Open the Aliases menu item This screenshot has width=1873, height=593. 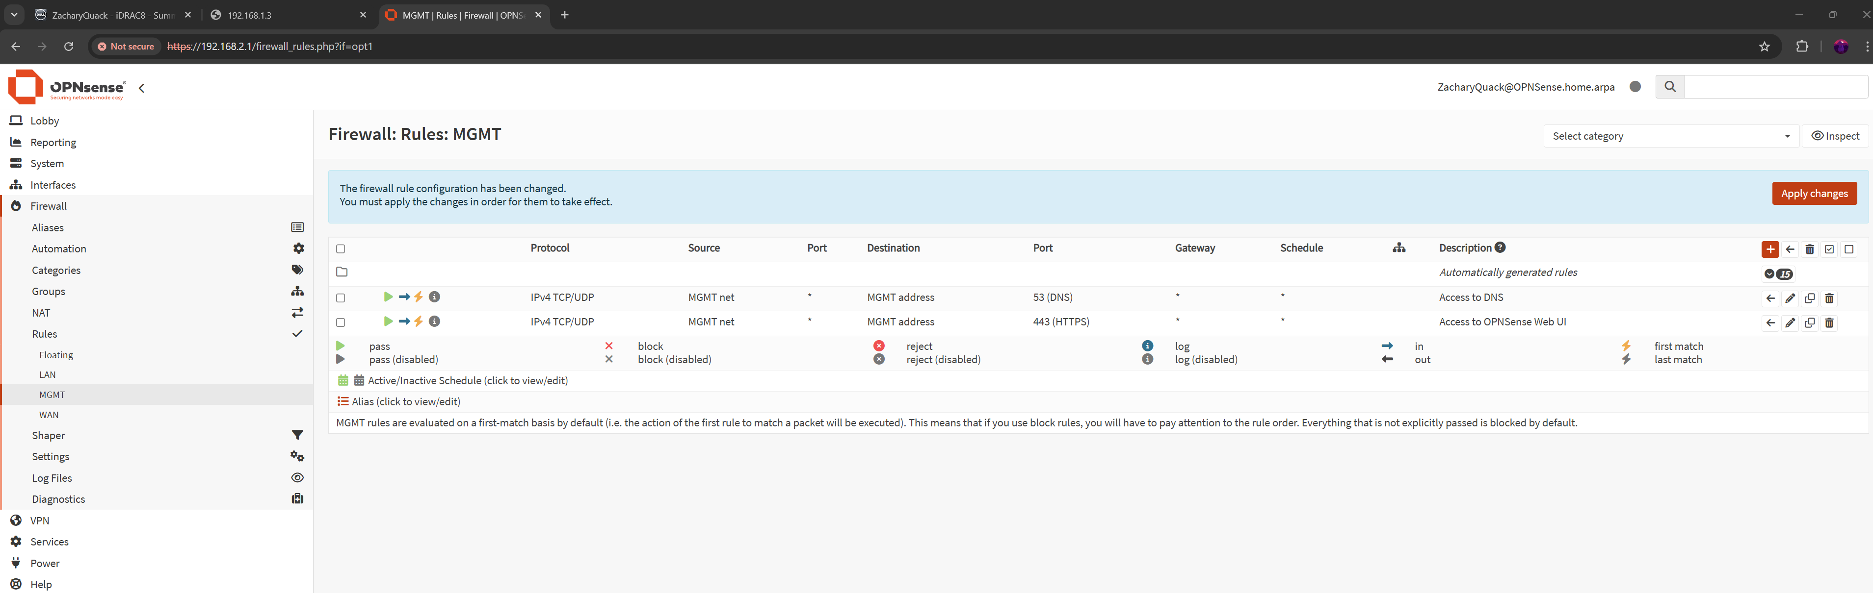coord(48,228)
